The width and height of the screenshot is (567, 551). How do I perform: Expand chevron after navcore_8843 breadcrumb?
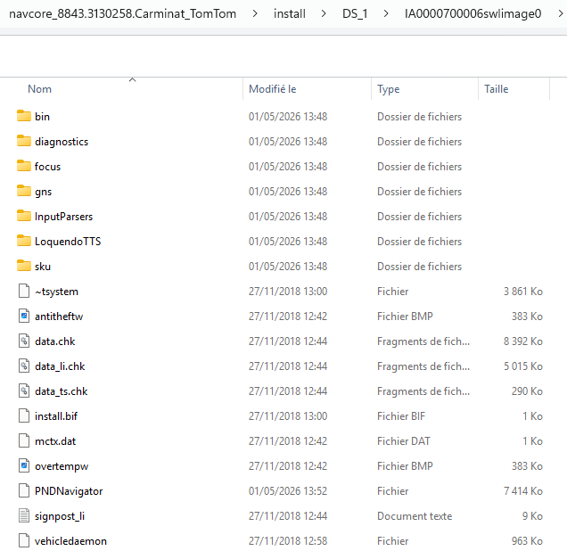pos(255,13)
